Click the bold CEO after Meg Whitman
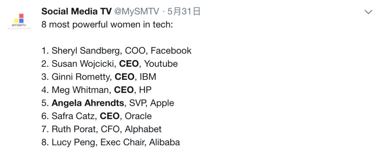This screenshot has height=159, width=377. (124, 90)
